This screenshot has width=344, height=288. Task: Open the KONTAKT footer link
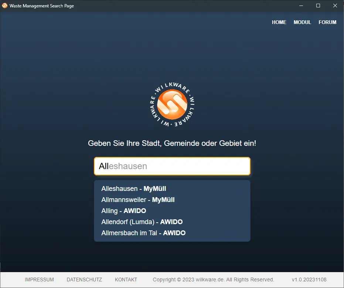click(126, 280)
